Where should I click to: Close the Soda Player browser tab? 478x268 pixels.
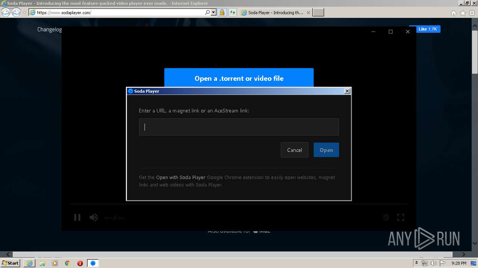click(x=308, y=13)
